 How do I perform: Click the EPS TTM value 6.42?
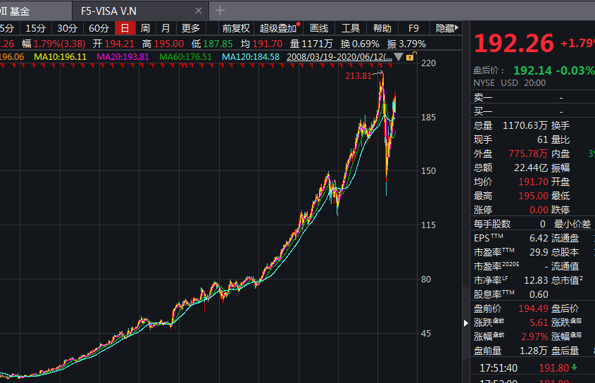tap(539, 239)
